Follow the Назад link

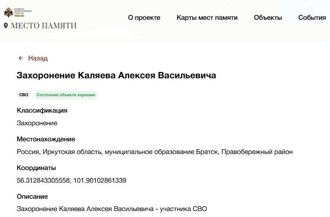point(38,58)
